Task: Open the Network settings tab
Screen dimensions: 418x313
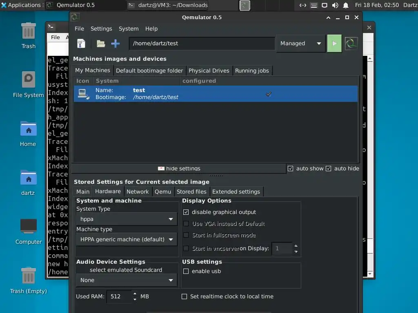Action: click(x=138, y=192)
